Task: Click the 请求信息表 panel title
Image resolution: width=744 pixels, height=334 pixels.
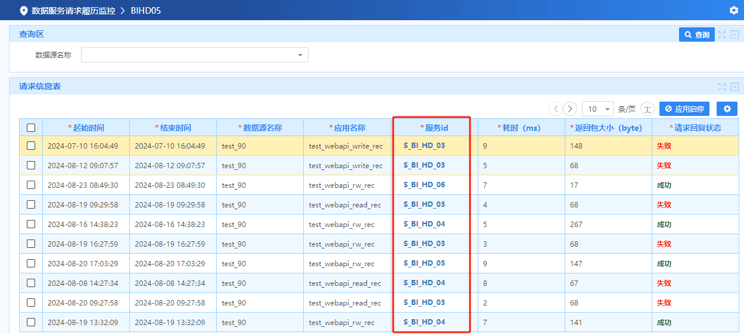Action: (x=40, y=87)
